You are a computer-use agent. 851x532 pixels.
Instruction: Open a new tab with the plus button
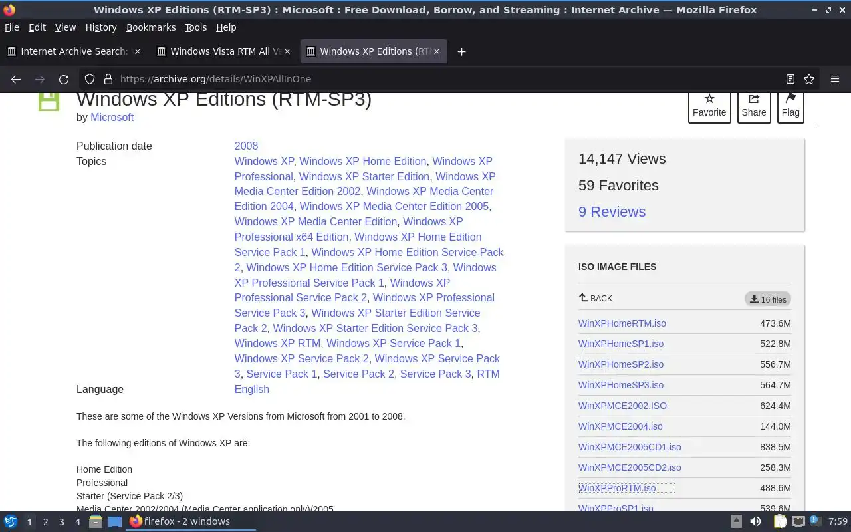click(x=461, y=51)
